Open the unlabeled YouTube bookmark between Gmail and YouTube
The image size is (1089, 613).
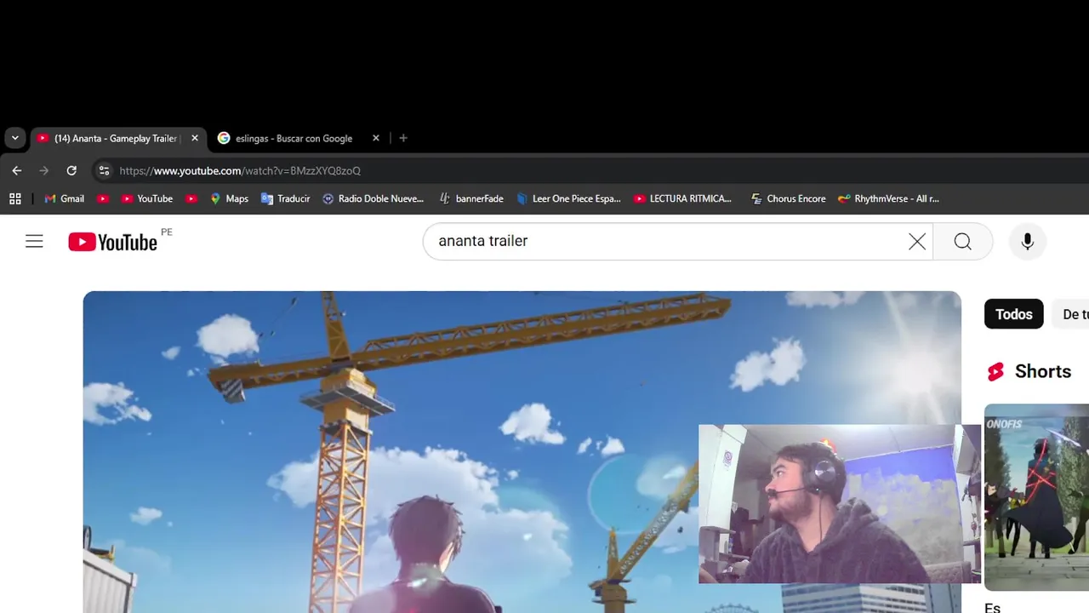click(103, 198)
